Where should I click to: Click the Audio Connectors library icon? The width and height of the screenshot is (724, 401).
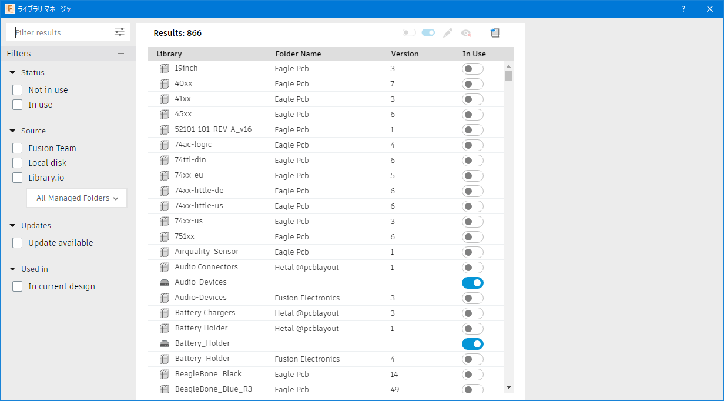click(x=165, y=267)
